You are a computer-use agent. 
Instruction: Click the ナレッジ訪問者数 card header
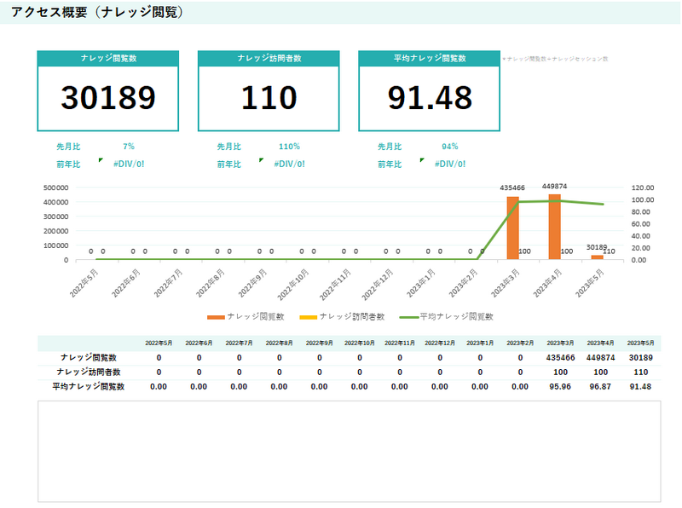point(269,58)
